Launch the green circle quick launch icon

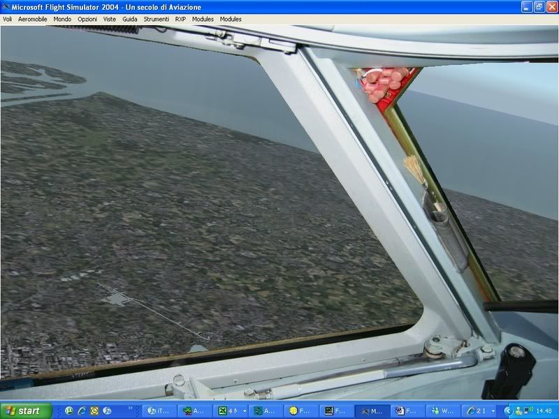69,411
